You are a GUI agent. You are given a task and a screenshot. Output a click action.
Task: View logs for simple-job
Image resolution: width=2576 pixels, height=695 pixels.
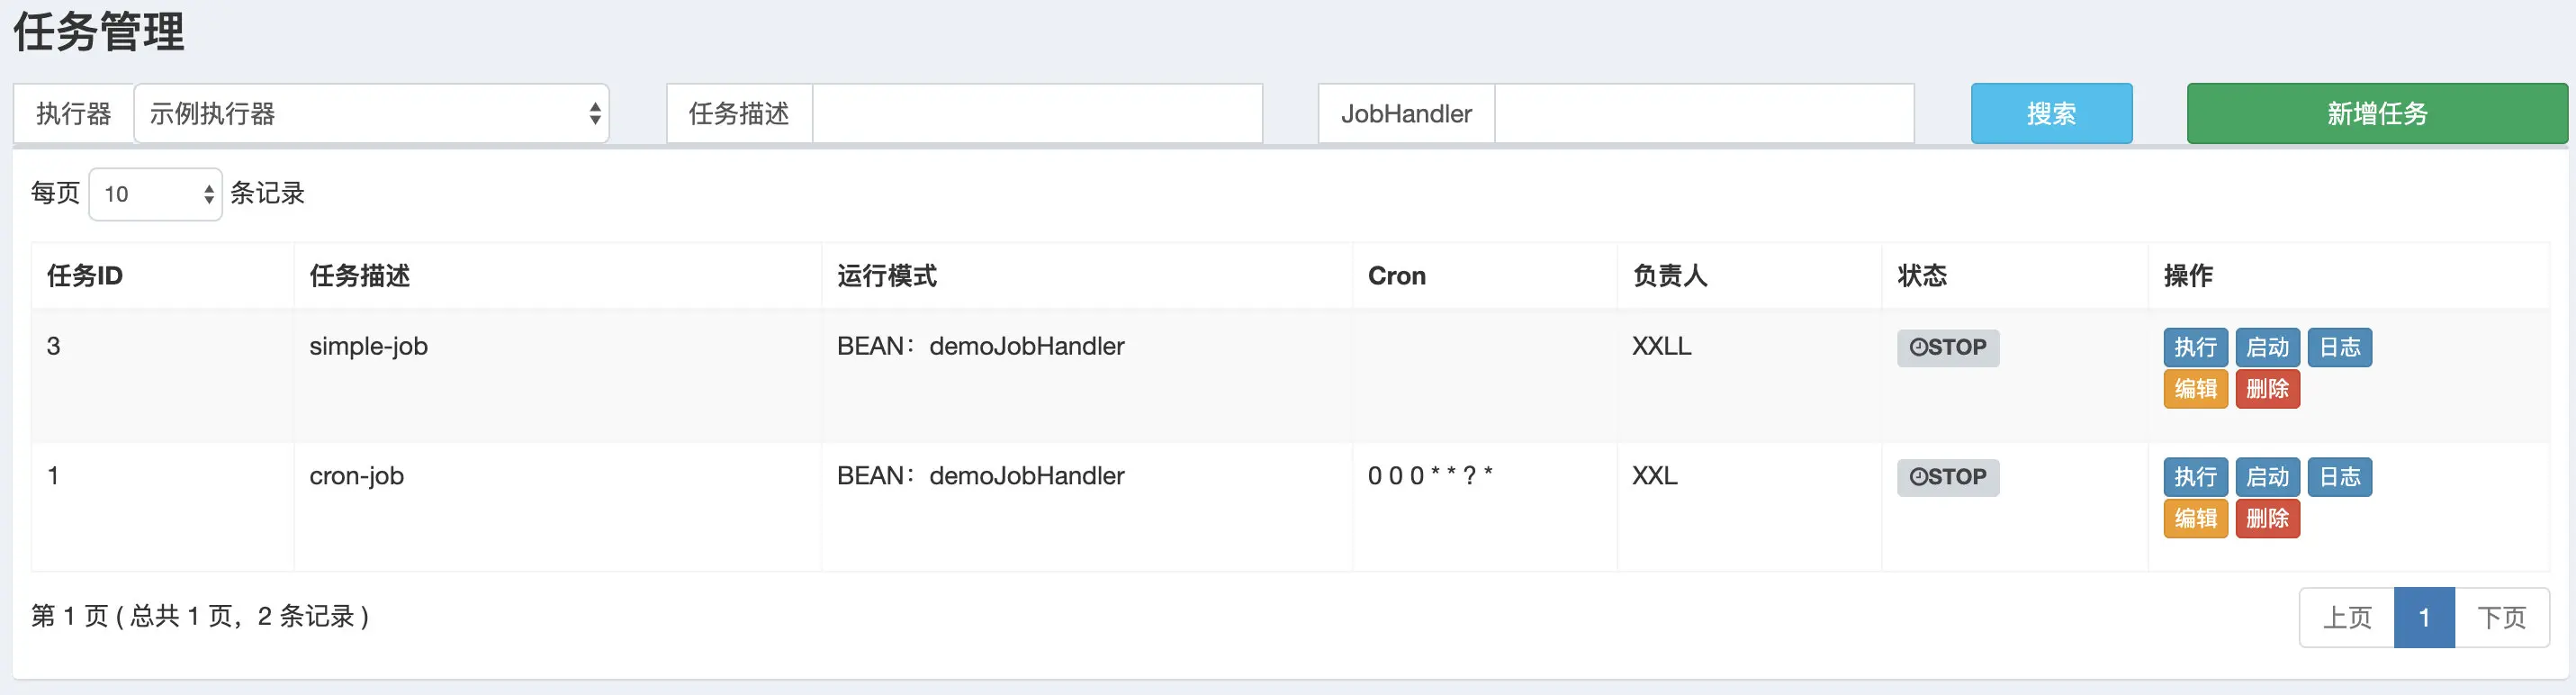[x=2339, y=348]
